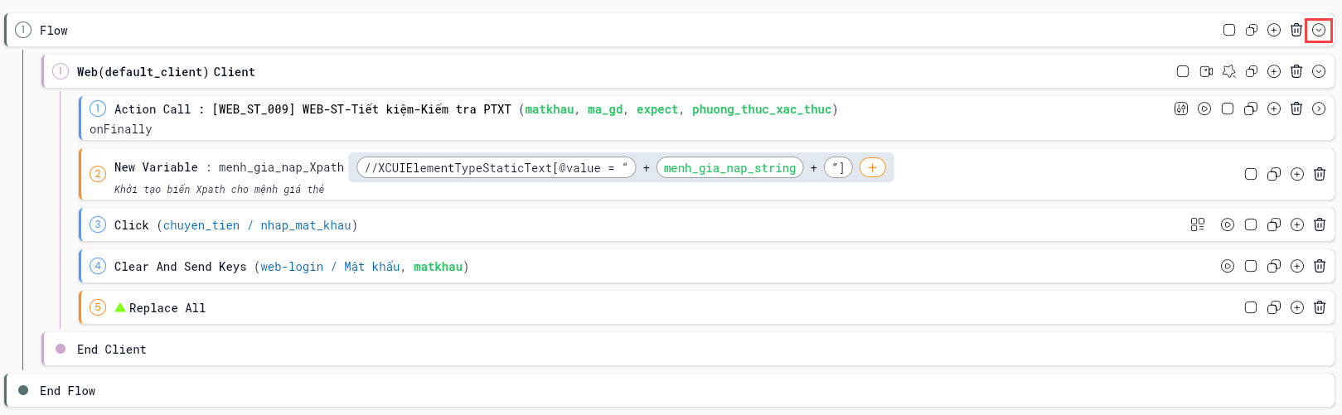Duplicate the Click step
The height and width of the screenshot is (415, 1342).
pos(1274,224)
